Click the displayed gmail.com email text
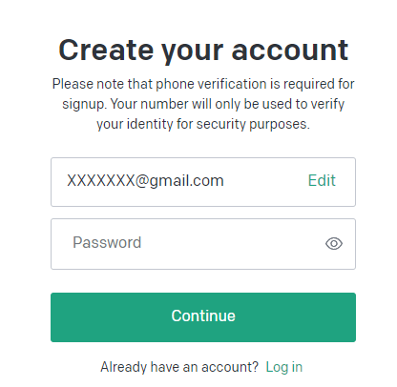Viewport: 397px width, 387px height. click(x=145, y=180)
